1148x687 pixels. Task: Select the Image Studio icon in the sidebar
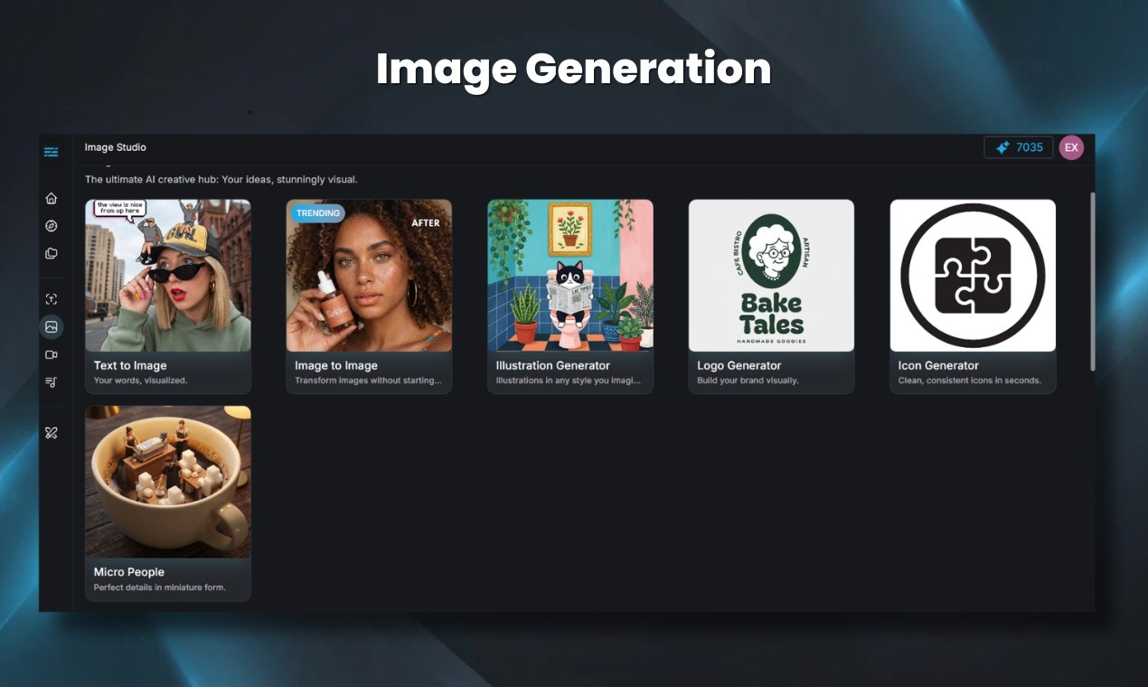coord(51,326)
